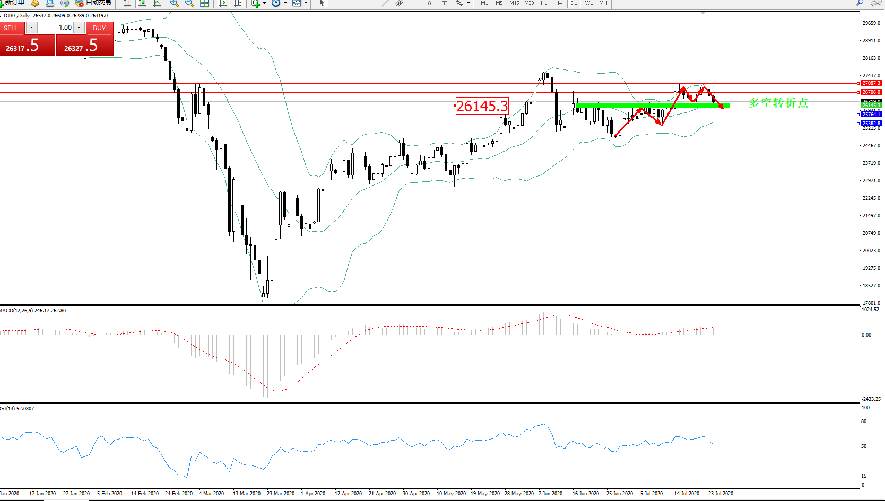Open the indicators list dropdown arrow

[x=264, y=3]
